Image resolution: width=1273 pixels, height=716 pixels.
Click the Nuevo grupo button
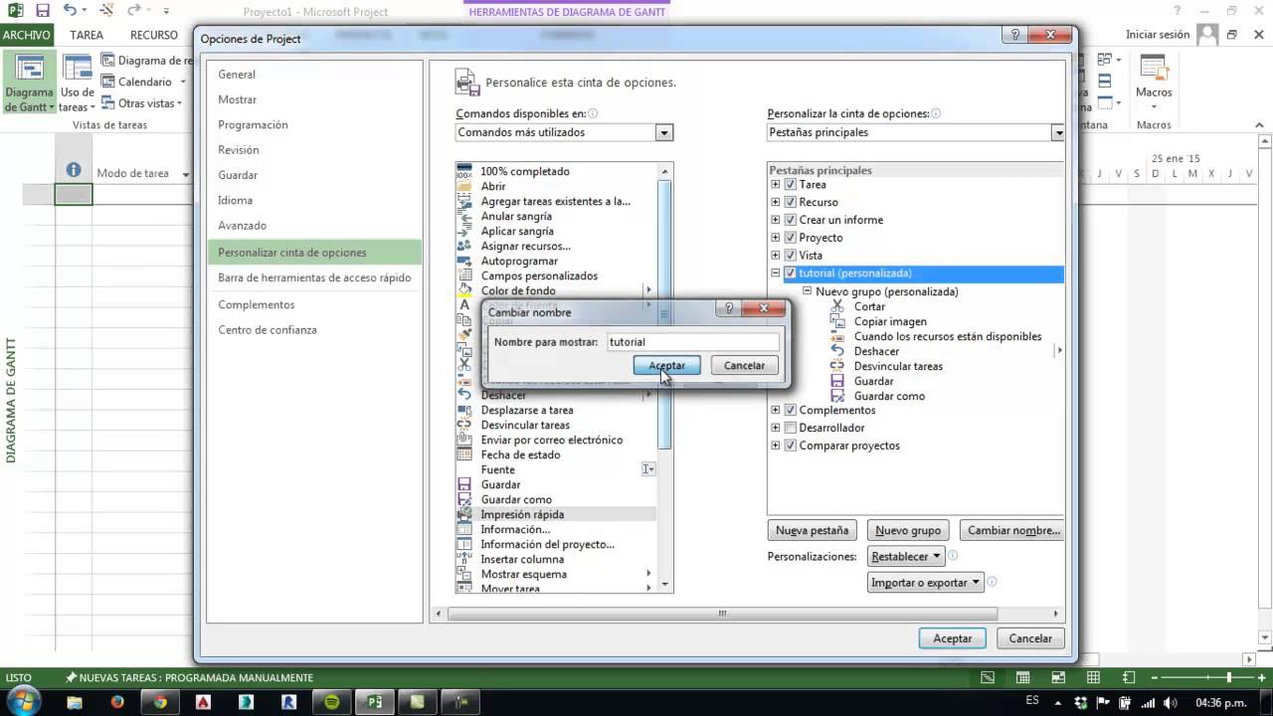click(x=908, y=530)
